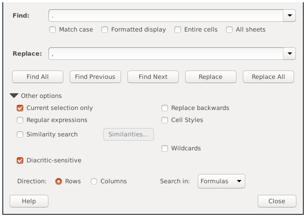308x219 pixels.
Task: Select the Rows direction radio button
Action: point(59,181)
